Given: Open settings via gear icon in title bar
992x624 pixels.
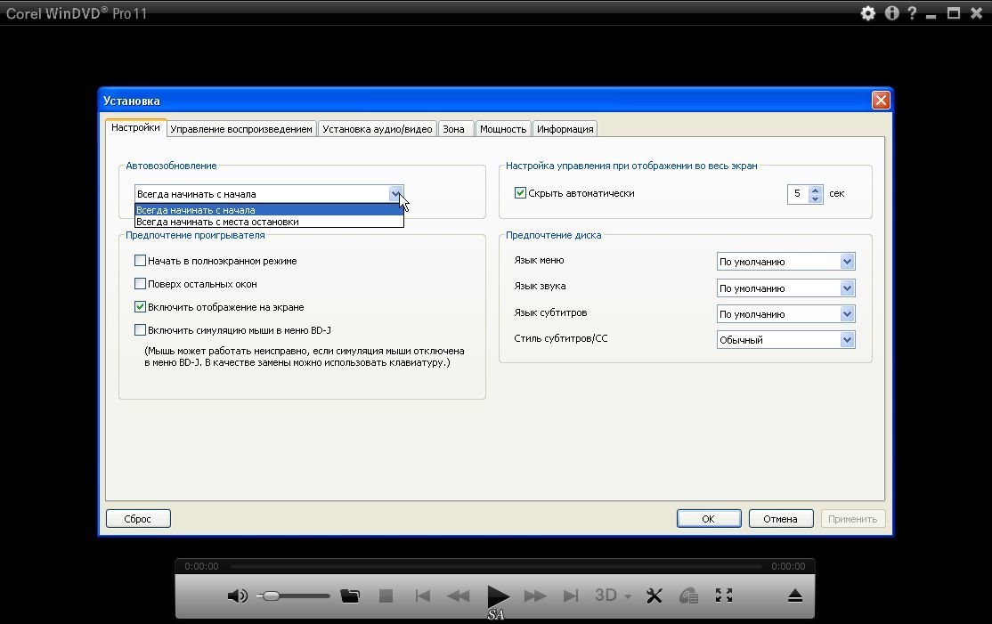Looking at the screenshot, I should (x=867, y=13).
